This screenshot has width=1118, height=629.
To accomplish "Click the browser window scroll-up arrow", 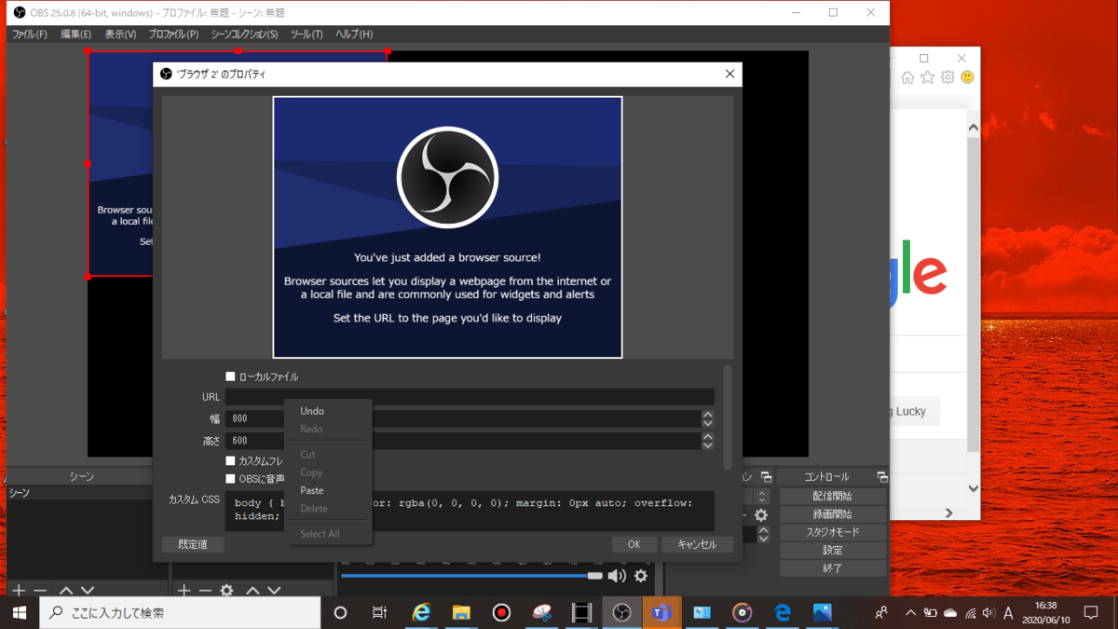I will [973, 128].
